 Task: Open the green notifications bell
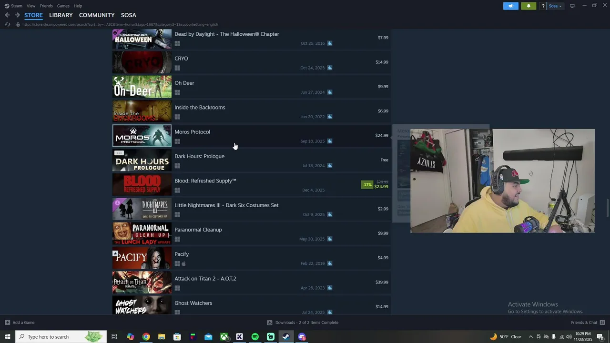pos(529,6)
